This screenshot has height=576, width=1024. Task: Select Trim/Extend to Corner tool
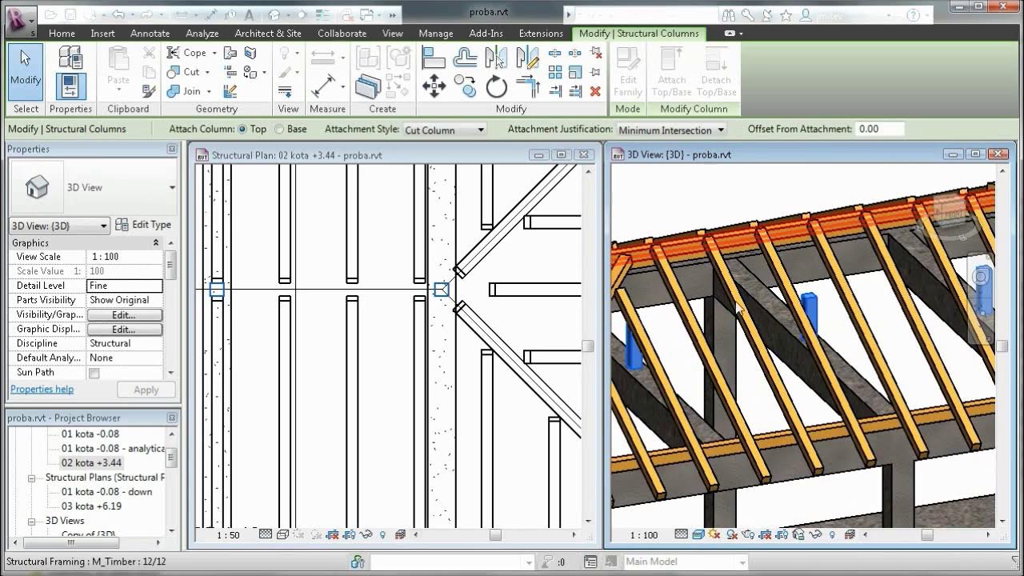[527, 86]
